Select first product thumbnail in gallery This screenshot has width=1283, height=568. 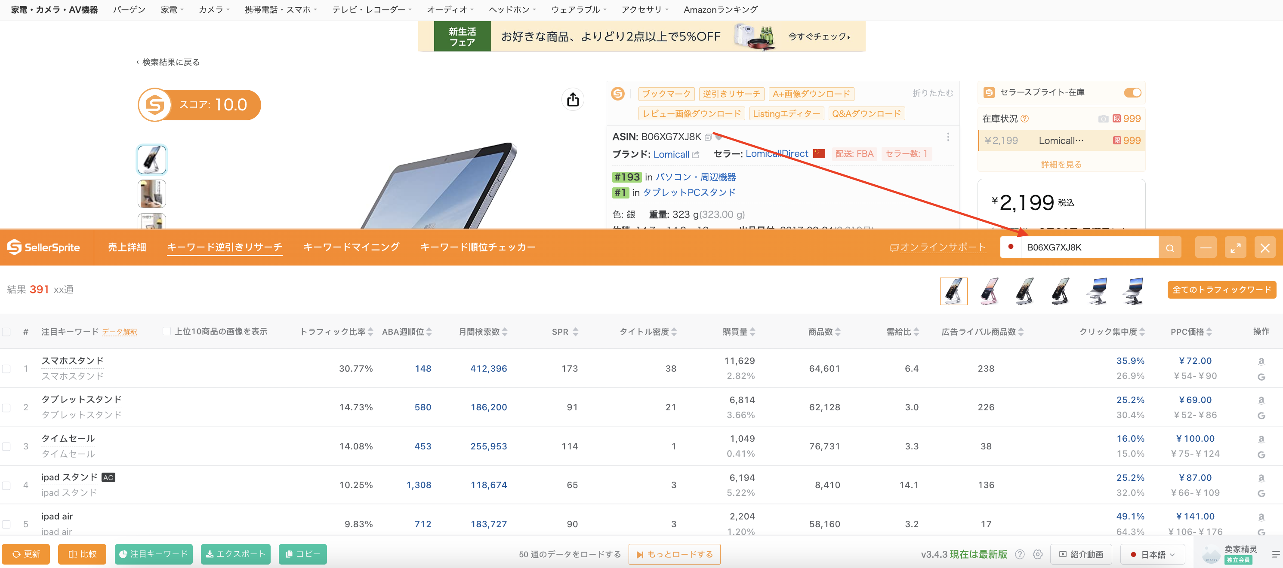click(152, 160)
